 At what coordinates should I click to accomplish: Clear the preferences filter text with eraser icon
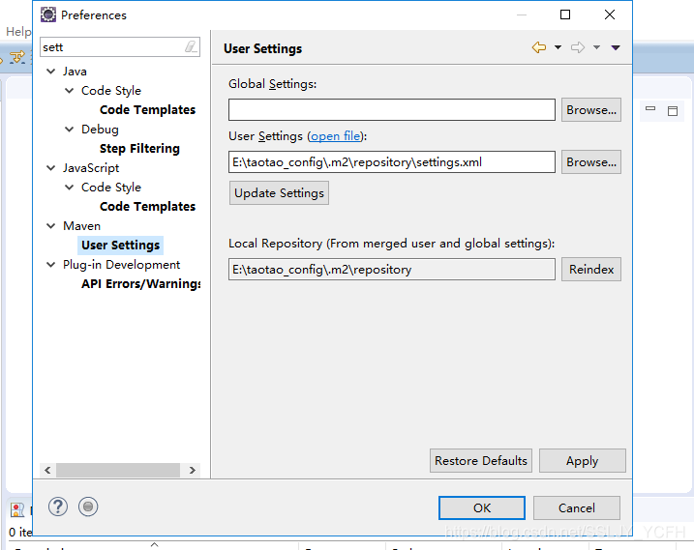[x=191, y=46]
